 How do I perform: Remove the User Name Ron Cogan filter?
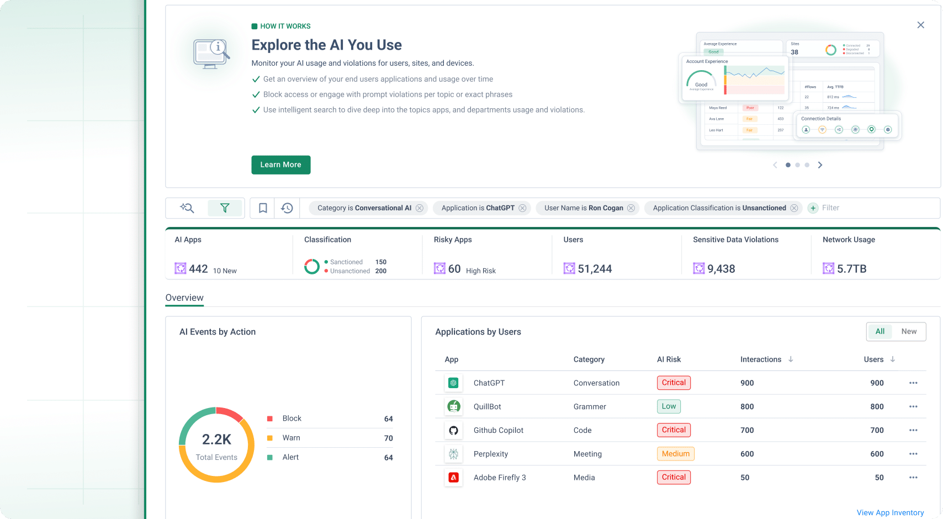click(631, 208)
